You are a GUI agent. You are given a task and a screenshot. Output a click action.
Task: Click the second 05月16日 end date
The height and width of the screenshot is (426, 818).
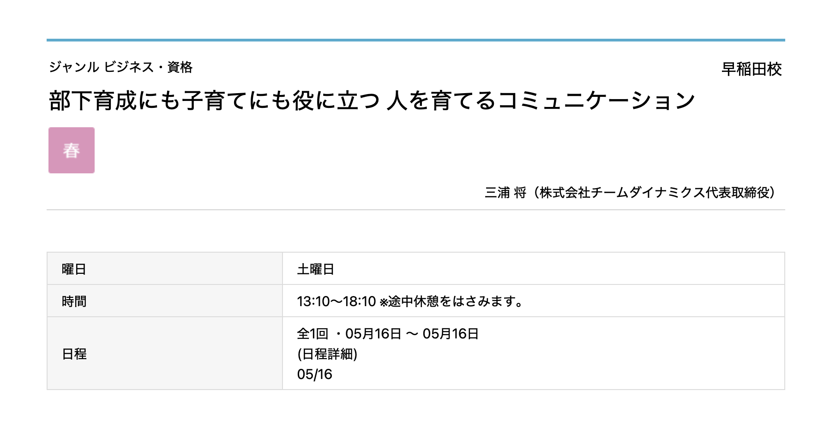[451, 333]
